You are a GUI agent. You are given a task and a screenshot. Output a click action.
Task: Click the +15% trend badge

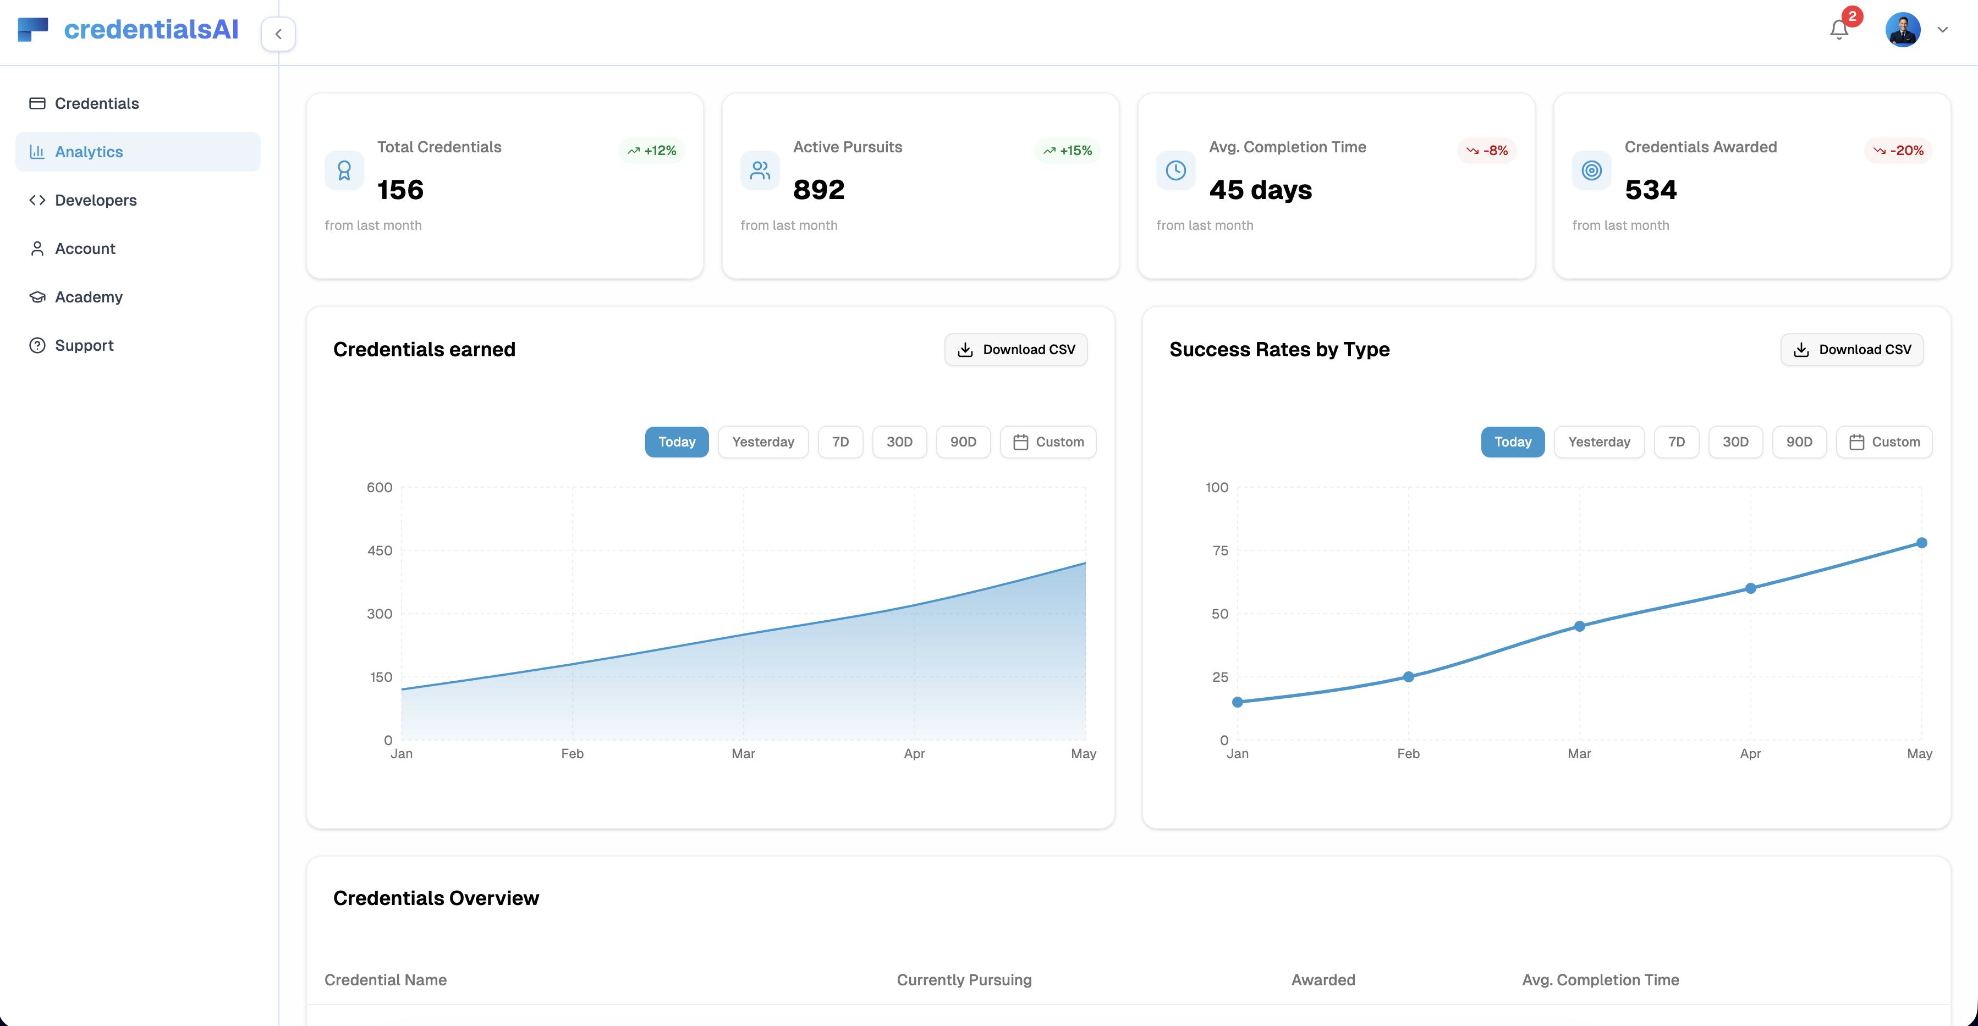coord(1067,151)
